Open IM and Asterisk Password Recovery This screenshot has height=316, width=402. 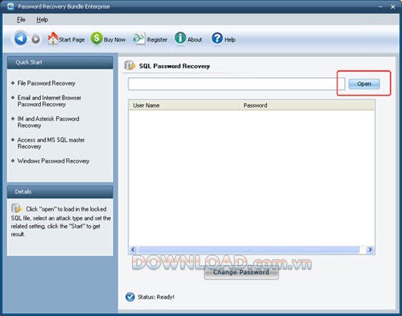point(49,122)
